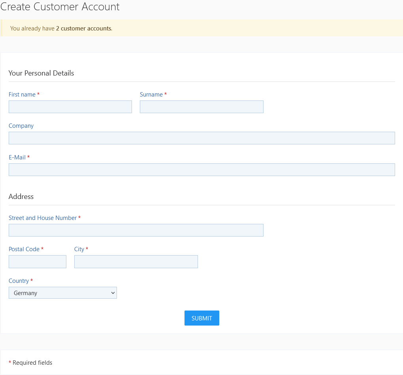Click the "2 customer accounts" notice text
The image size is (403, 375).
84,28
